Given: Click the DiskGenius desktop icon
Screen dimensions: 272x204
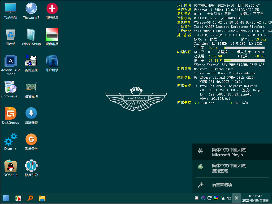Looking at the screenshot, I should click(x=11, y=116).
